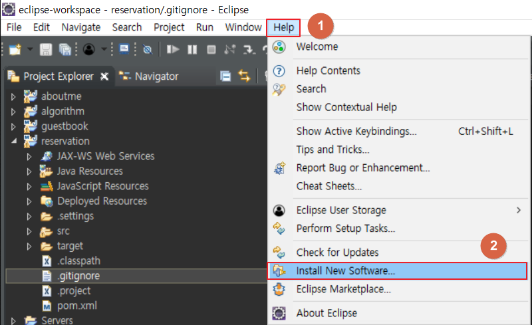This screenshot has width=532, height=325.
Task: Click the Java Resources icon
Action: point(46,171)
